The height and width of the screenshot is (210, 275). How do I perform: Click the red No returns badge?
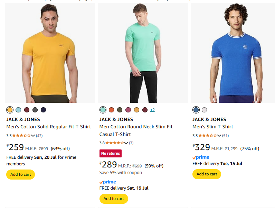point(111,153)
